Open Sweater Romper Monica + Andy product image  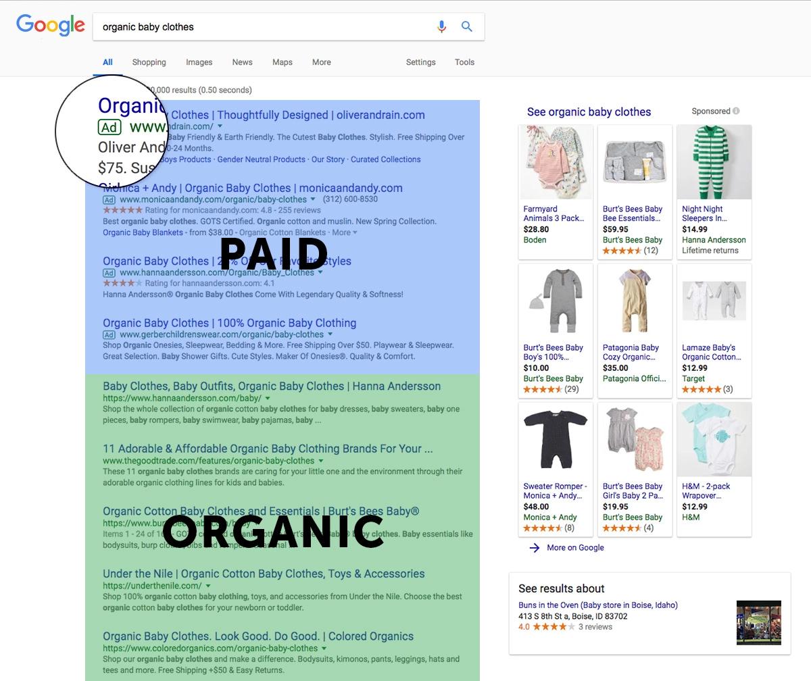(x=556, y=439)
